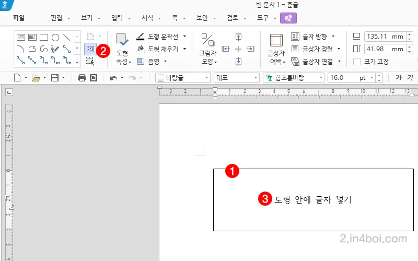Select the straight arrow connector tool
The image size is (418, 261).
pyautogui.click(x=21, y=61)
